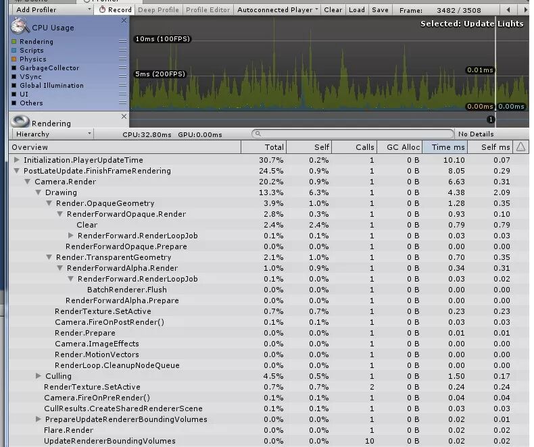Focus the profiler search field

353,134
